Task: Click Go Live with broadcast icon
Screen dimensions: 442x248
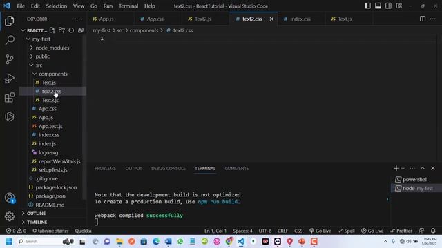Action: coord(320,231)
